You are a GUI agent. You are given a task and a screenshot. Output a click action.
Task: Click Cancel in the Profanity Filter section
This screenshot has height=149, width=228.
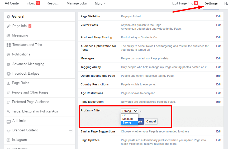click(151, 121)
